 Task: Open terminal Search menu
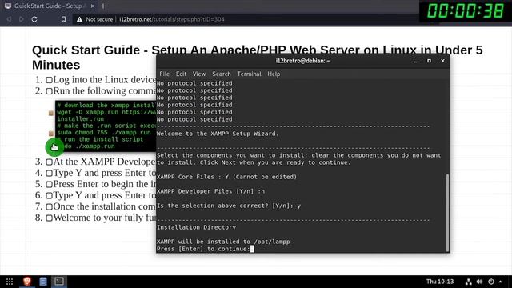pos(221,74)
